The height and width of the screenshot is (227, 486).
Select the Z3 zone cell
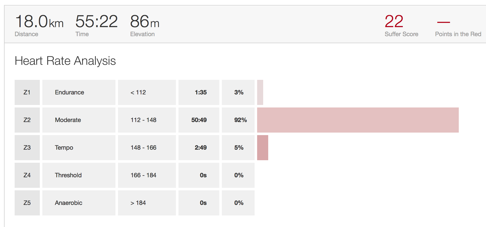(27, 148)
